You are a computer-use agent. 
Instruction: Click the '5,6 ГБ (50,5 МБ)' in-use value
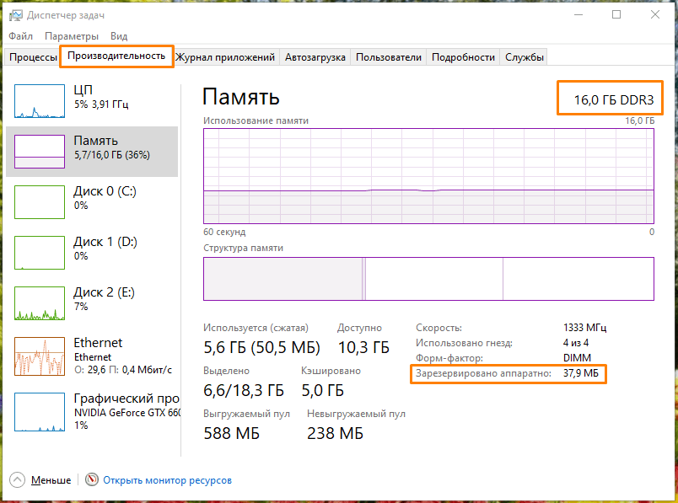point(261,347)
